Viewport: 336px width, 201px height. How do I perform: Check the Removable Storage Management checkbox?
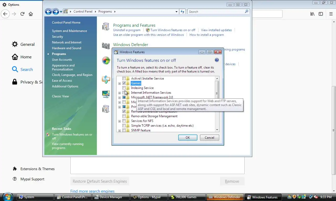pyautogui.click(x=124, y=116)
